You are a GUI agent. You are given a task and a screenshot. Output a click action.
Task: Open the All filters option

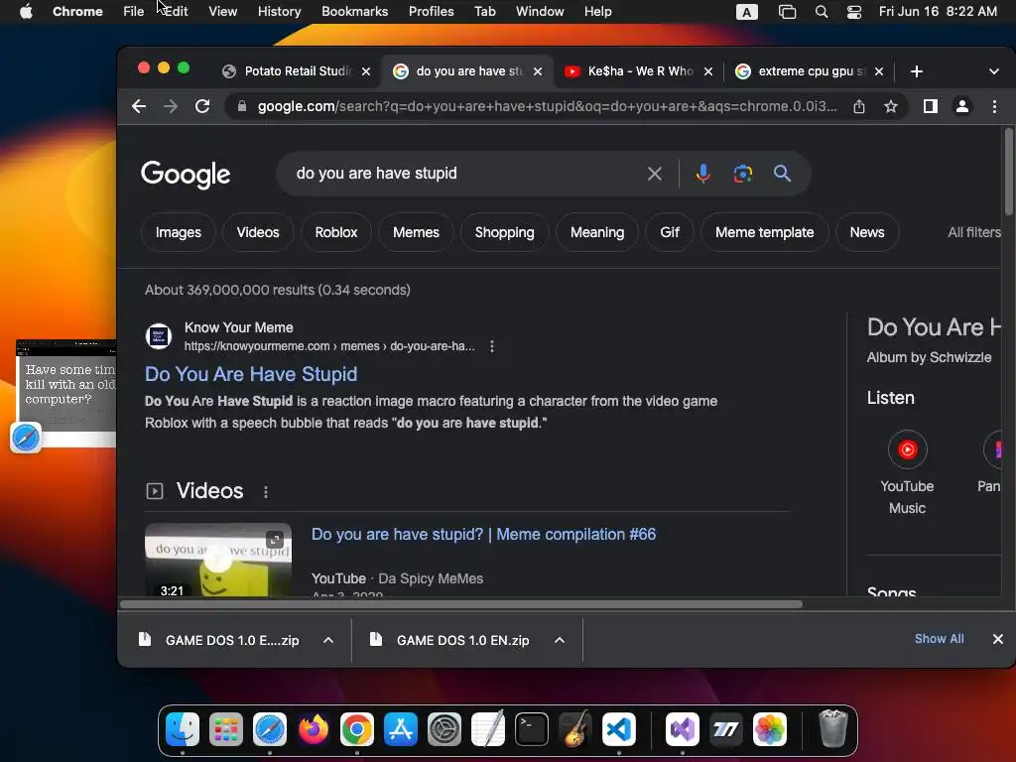[x=974, y=232]
